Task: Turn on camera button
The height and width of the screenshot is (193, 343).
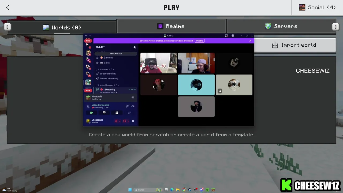Action: pos(91,113)
